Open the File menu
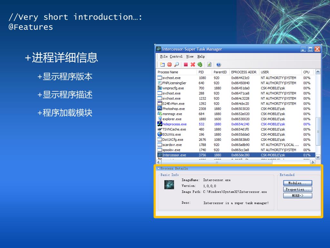 (164, 57)
